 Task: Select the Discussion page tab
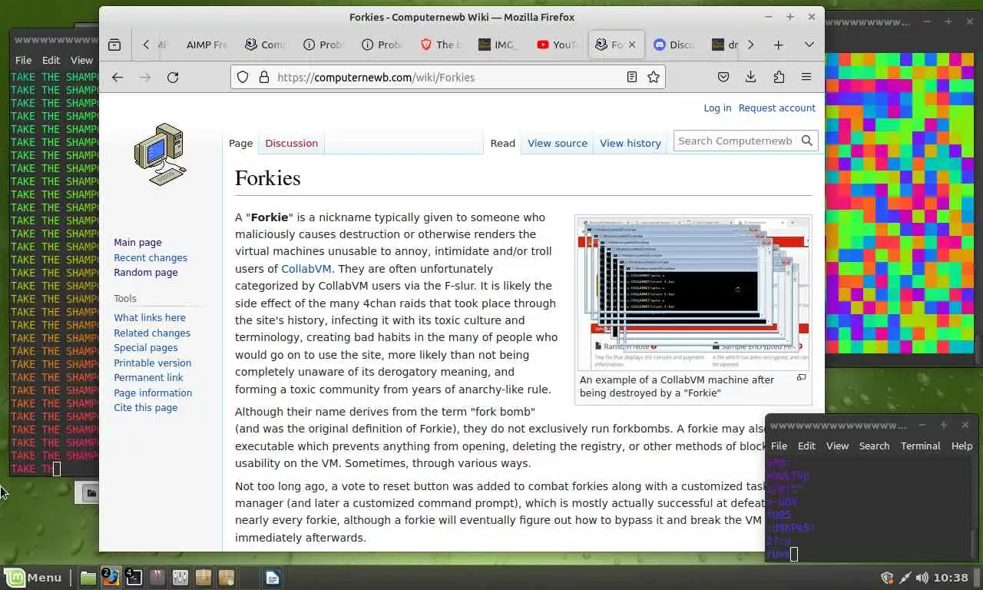point(291,143)
